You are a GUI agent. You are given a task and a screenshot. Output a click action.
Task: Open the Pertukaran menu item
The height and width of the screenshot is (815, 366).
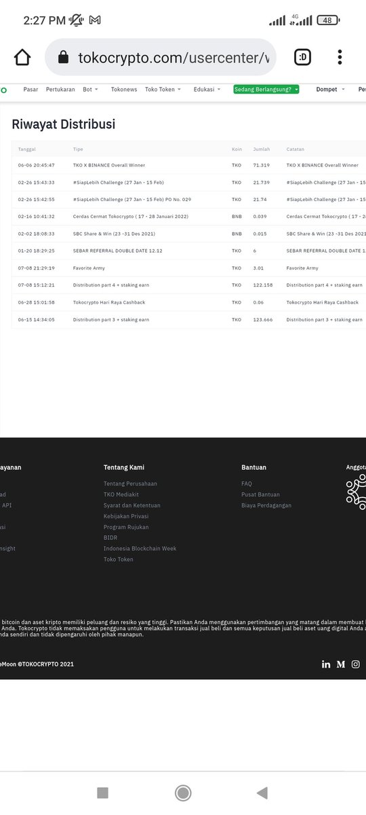pos(60,89)
